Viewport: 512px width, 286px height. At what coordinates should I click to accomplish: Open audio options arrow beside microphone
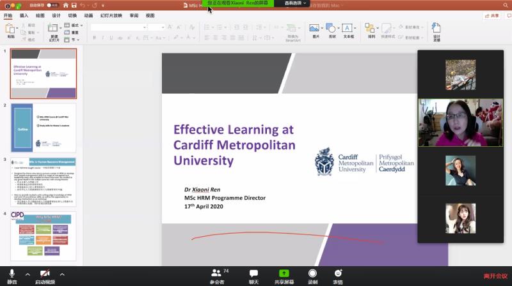coord(28,275)
